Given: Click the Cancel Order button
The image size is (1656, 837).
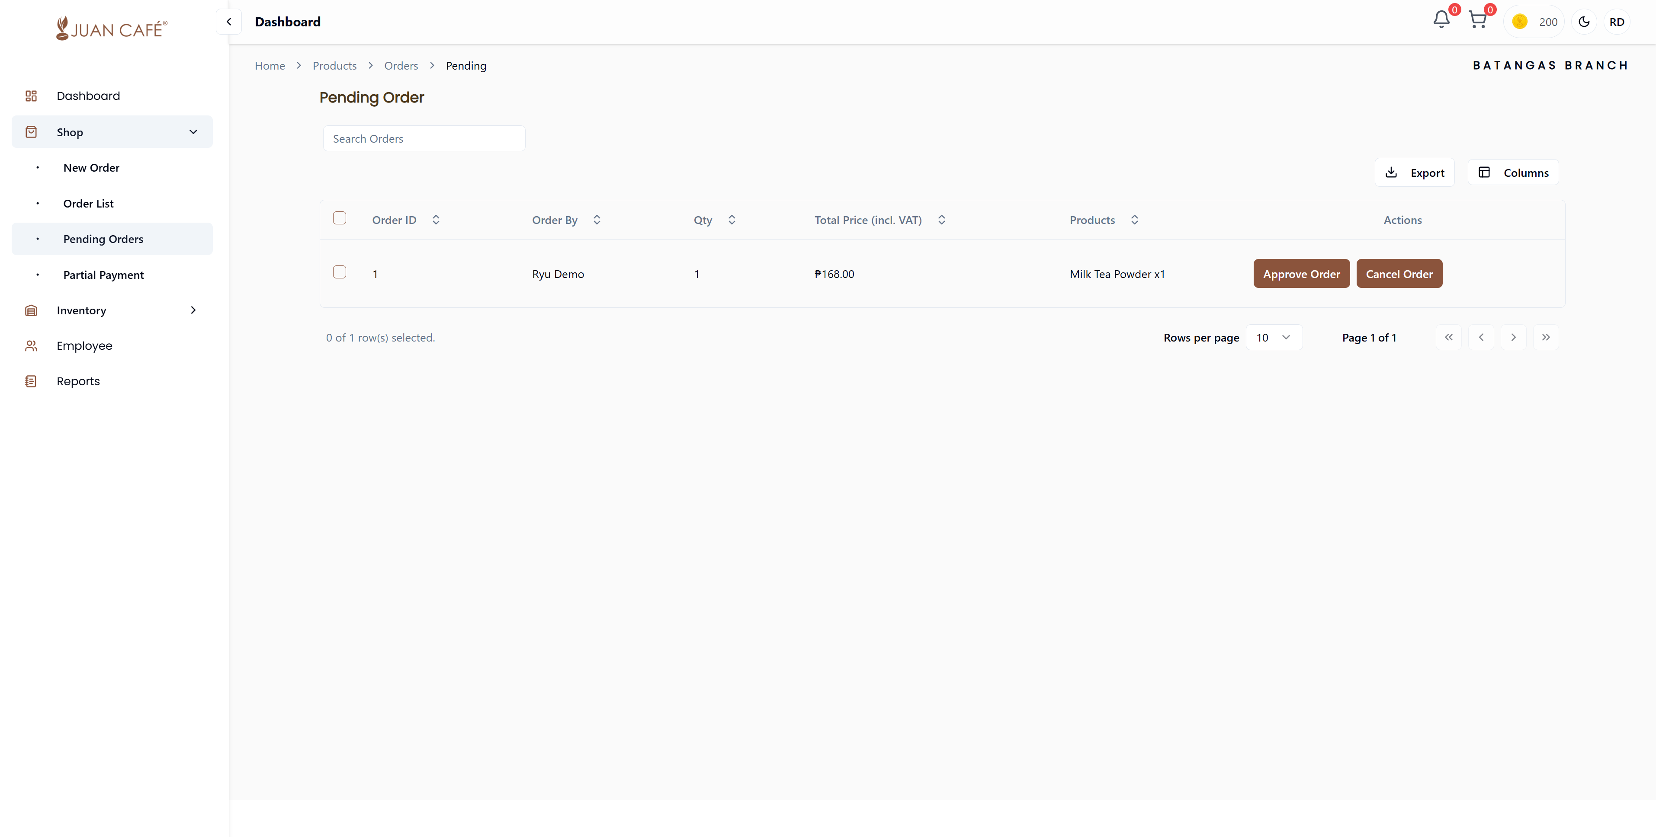Looking at the screenshot, I should click(x=1399, y=274).
